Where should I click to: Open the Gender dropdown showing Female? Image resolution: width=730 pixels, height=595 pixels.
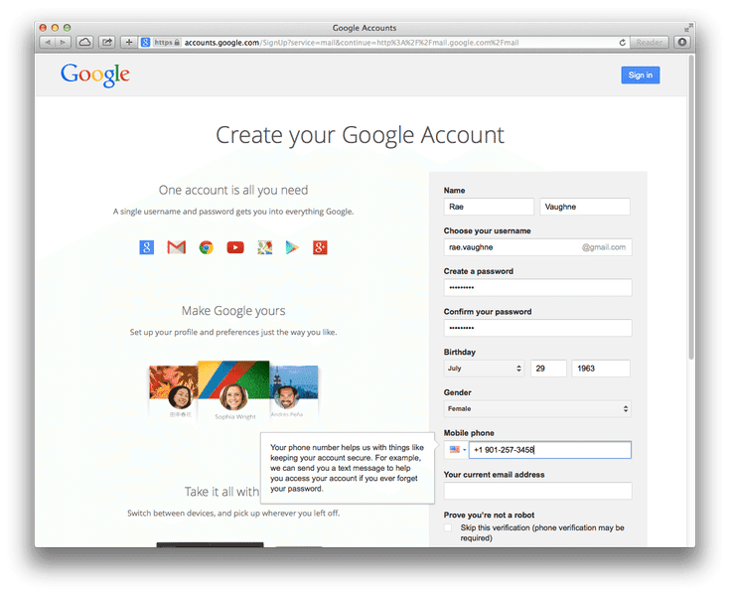pos(537,409)
